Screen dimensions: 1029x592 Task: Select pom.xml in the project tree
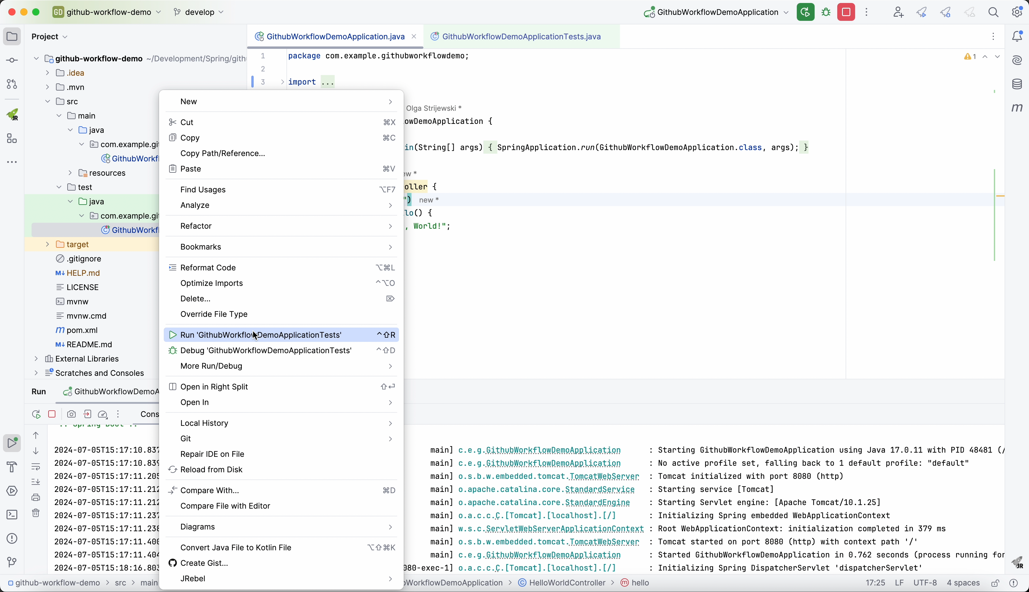82,330
